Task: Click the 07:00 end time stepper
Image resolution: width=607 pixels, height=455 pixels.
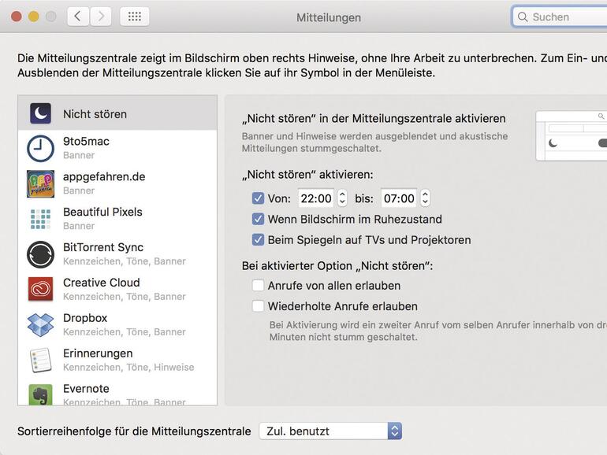Action: pyautogui.click(x=425, y=198)
